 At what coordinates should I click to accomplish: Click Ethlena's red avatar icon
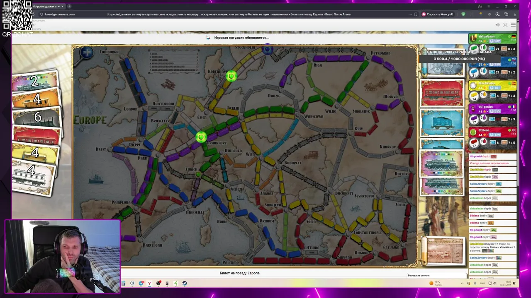473,132
